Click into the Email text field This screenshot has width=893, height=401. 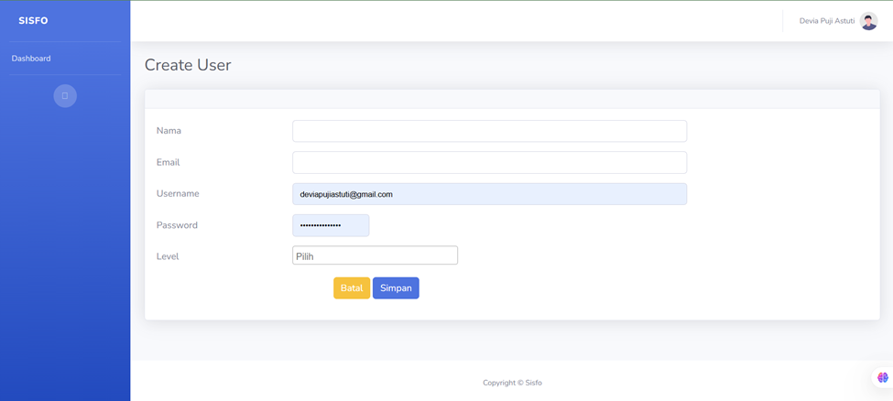tap(489, 163)
